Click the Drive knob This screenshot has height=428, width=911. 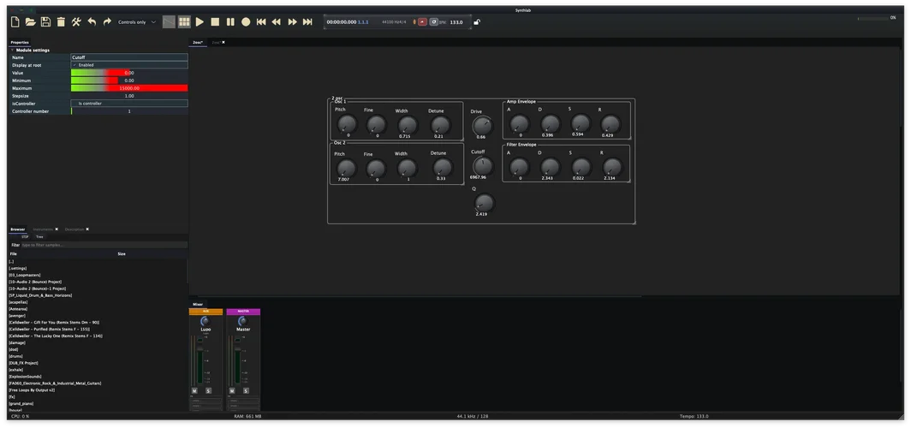(x=481, y=126)
